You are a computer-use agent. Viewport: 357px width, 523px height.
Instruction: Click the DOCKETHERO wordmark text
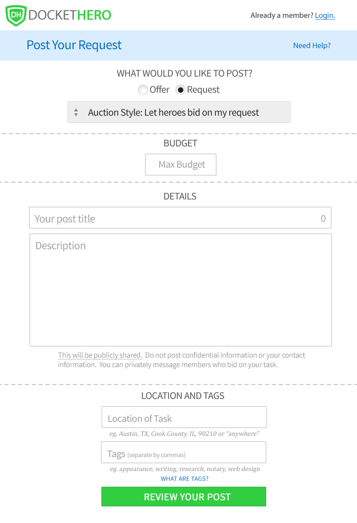70,15
